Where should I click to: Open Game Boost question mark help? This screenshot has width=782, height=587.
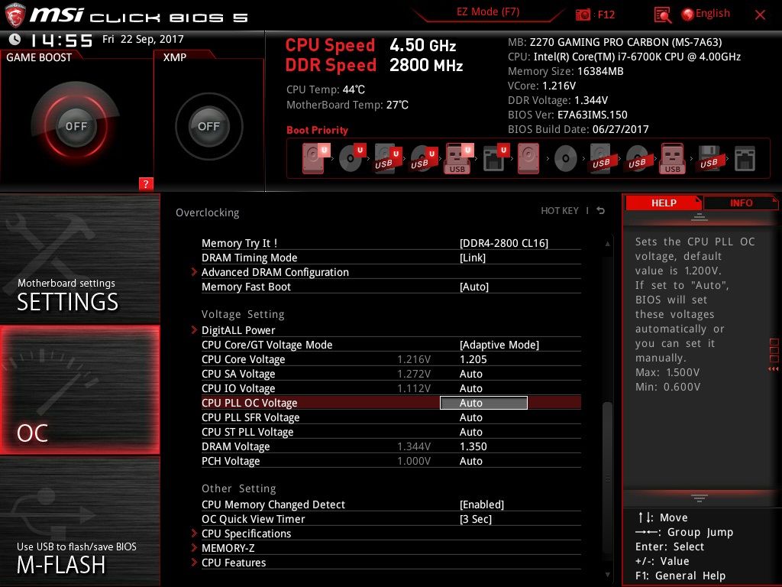pyautogui.click(x=145, y=183)
